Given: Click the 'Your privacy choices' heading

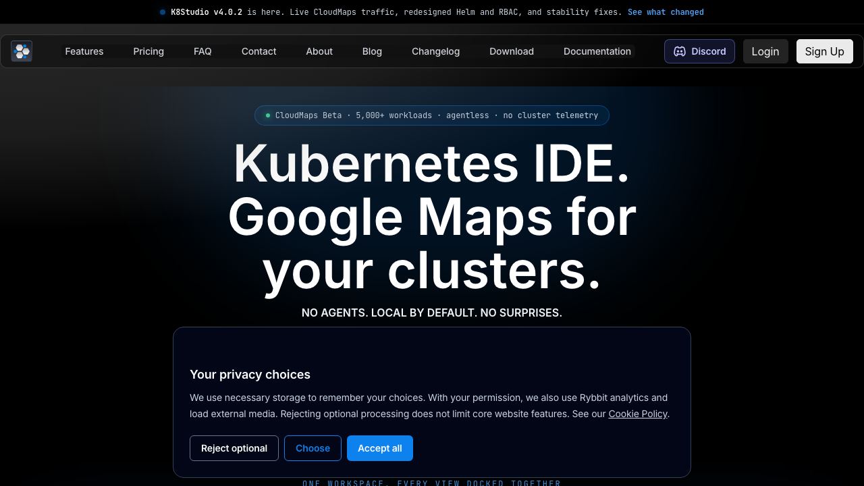Looking at the screenshot, I should 250,375.
